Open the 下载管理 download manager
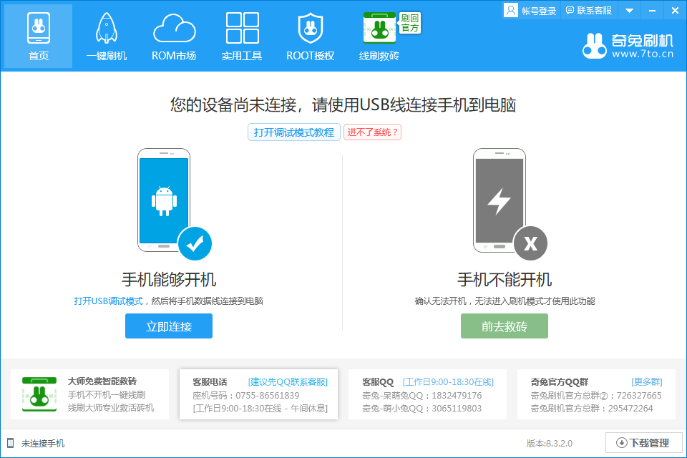Image resolution: width=687 pixels, height=458 pixels. pyautogui.click(x=643, y=443)
